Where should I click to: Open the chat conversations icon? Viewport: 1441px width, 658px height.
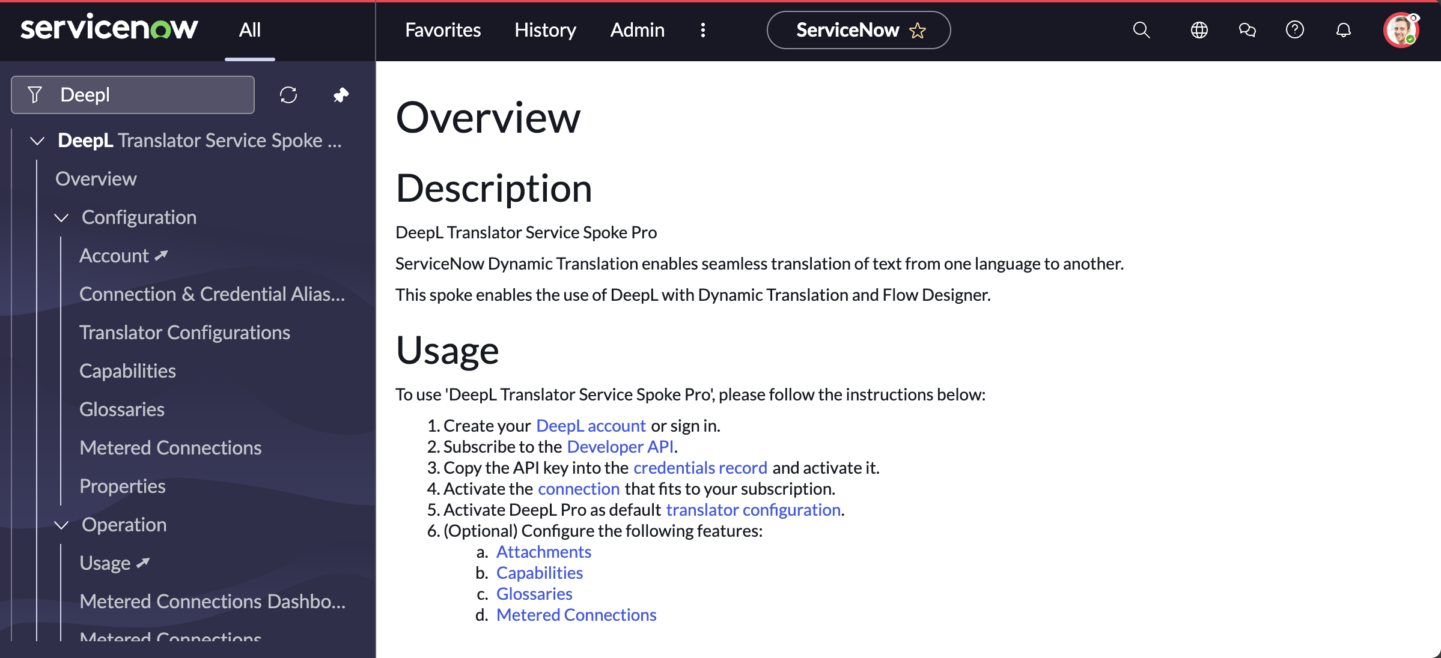(1247, 30)
